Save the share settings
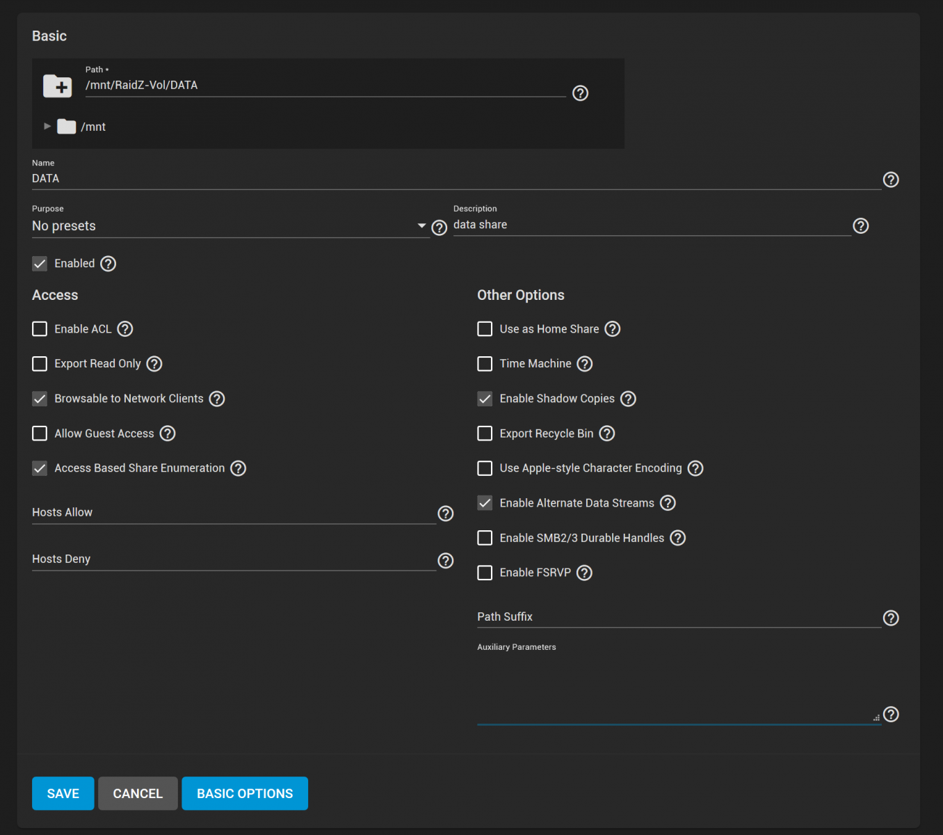This screenshot has width=943, height=835. pos(63,793)
